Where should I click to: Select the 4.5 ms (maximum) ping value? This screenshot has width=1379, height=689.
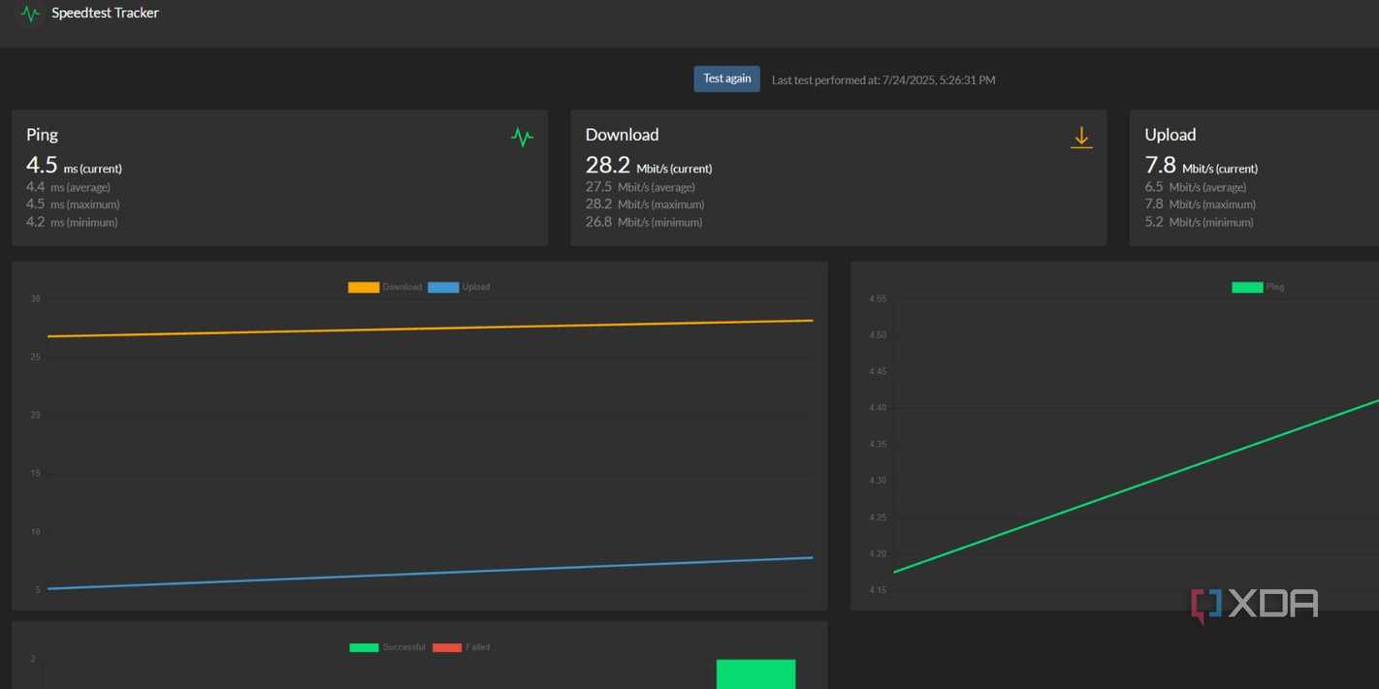tap(73, 204)
